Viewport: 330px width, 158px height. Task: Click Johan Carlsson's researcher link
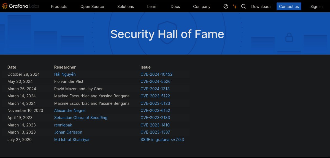[68, 132]
